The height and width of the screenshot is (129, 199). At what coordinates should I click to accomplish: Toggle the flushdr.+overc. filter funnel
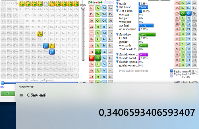(x=117, y=54)
